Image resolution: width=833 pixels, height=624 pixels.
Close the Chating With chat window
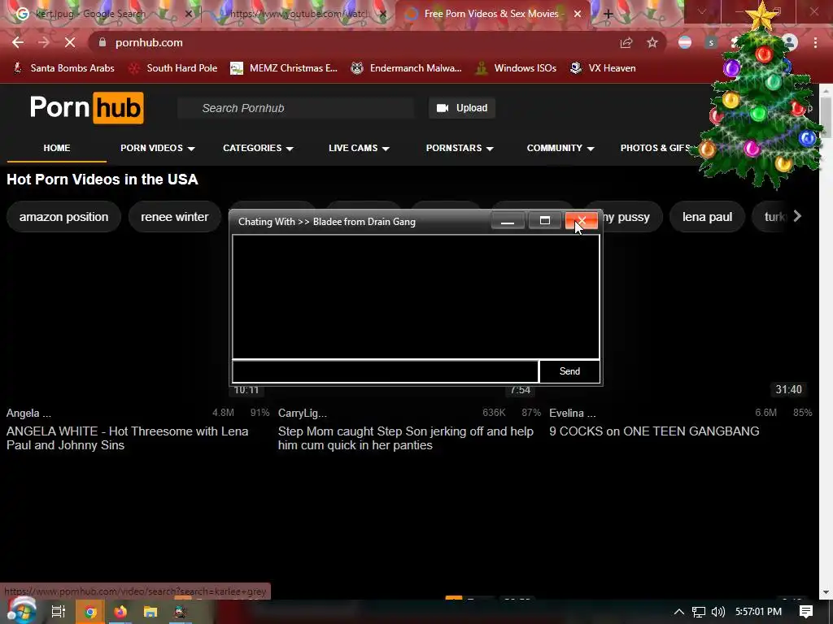(582, 221)
